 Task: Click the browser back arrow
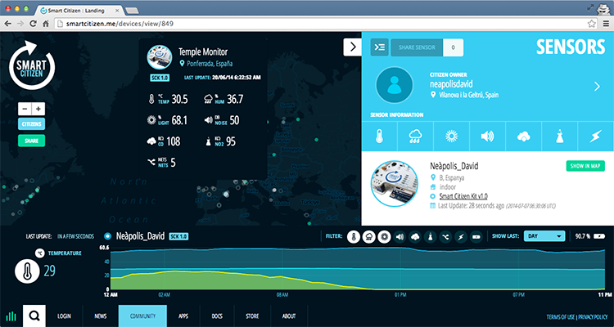click(8, 24)
